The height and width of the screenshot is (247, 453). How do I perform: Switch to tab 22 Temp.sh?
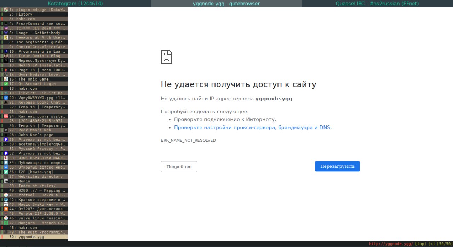coord(34,107)
